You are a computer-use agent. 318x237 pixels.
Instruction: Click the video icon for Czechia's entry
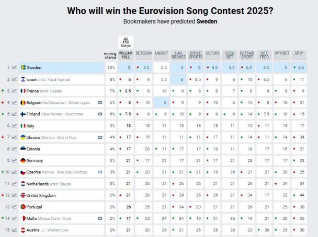pos(100,172)
